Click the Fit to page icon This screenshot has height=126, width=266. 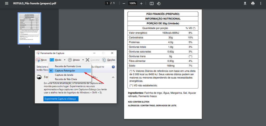pyautogui.click(x=152, y=3)
